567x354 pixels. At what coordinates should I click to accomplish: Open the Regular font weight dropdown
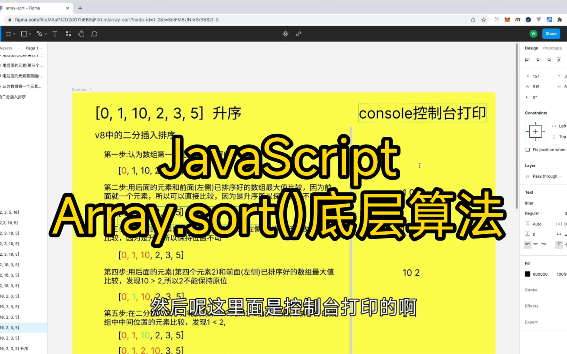(533, 213)
